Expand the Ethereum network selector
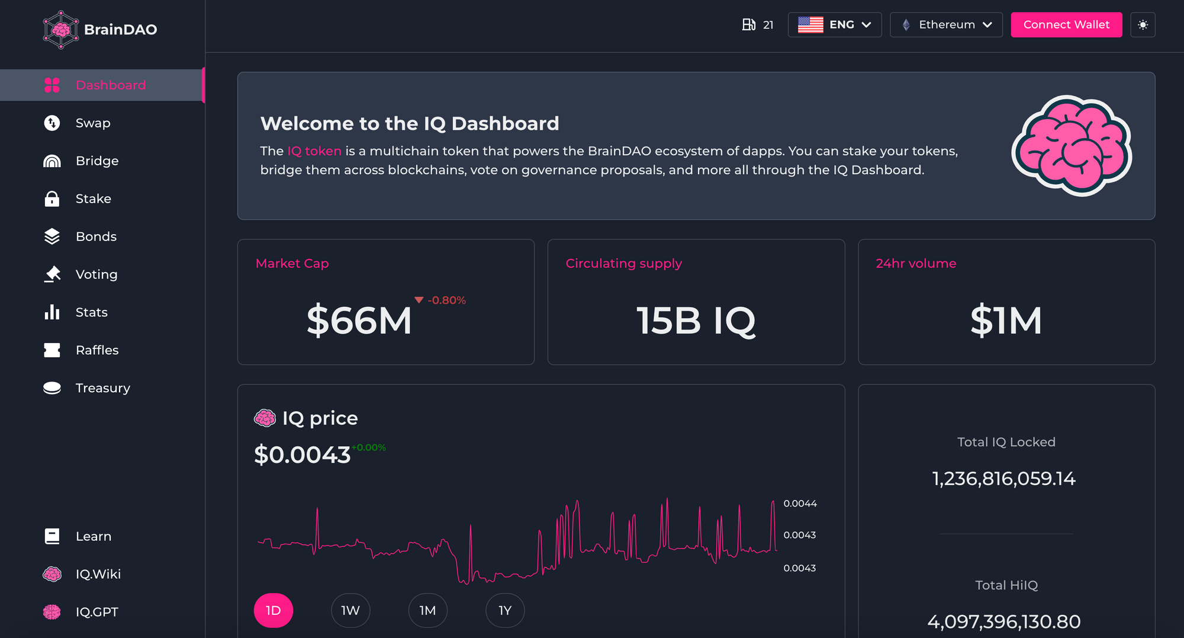1184x638 pixels. pos(946,25)
